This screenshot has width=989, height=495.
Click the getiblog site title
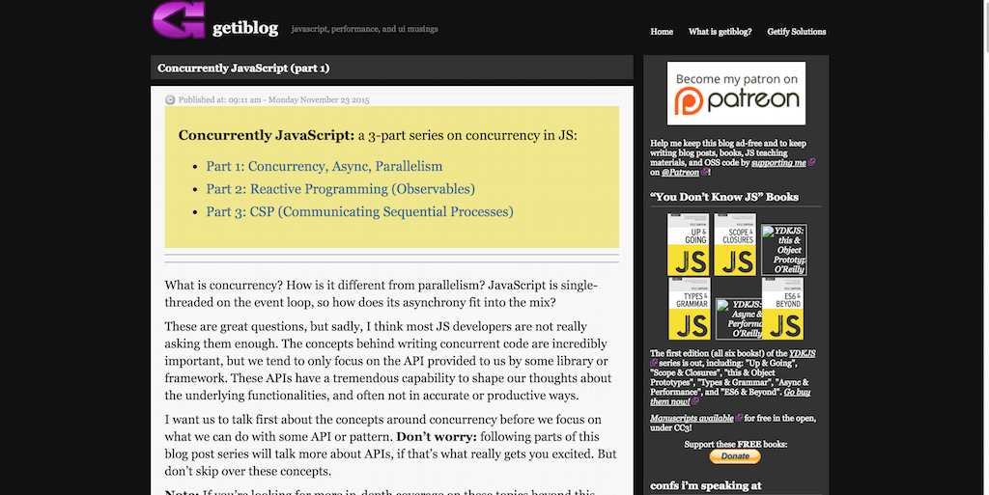coord(243,30)
